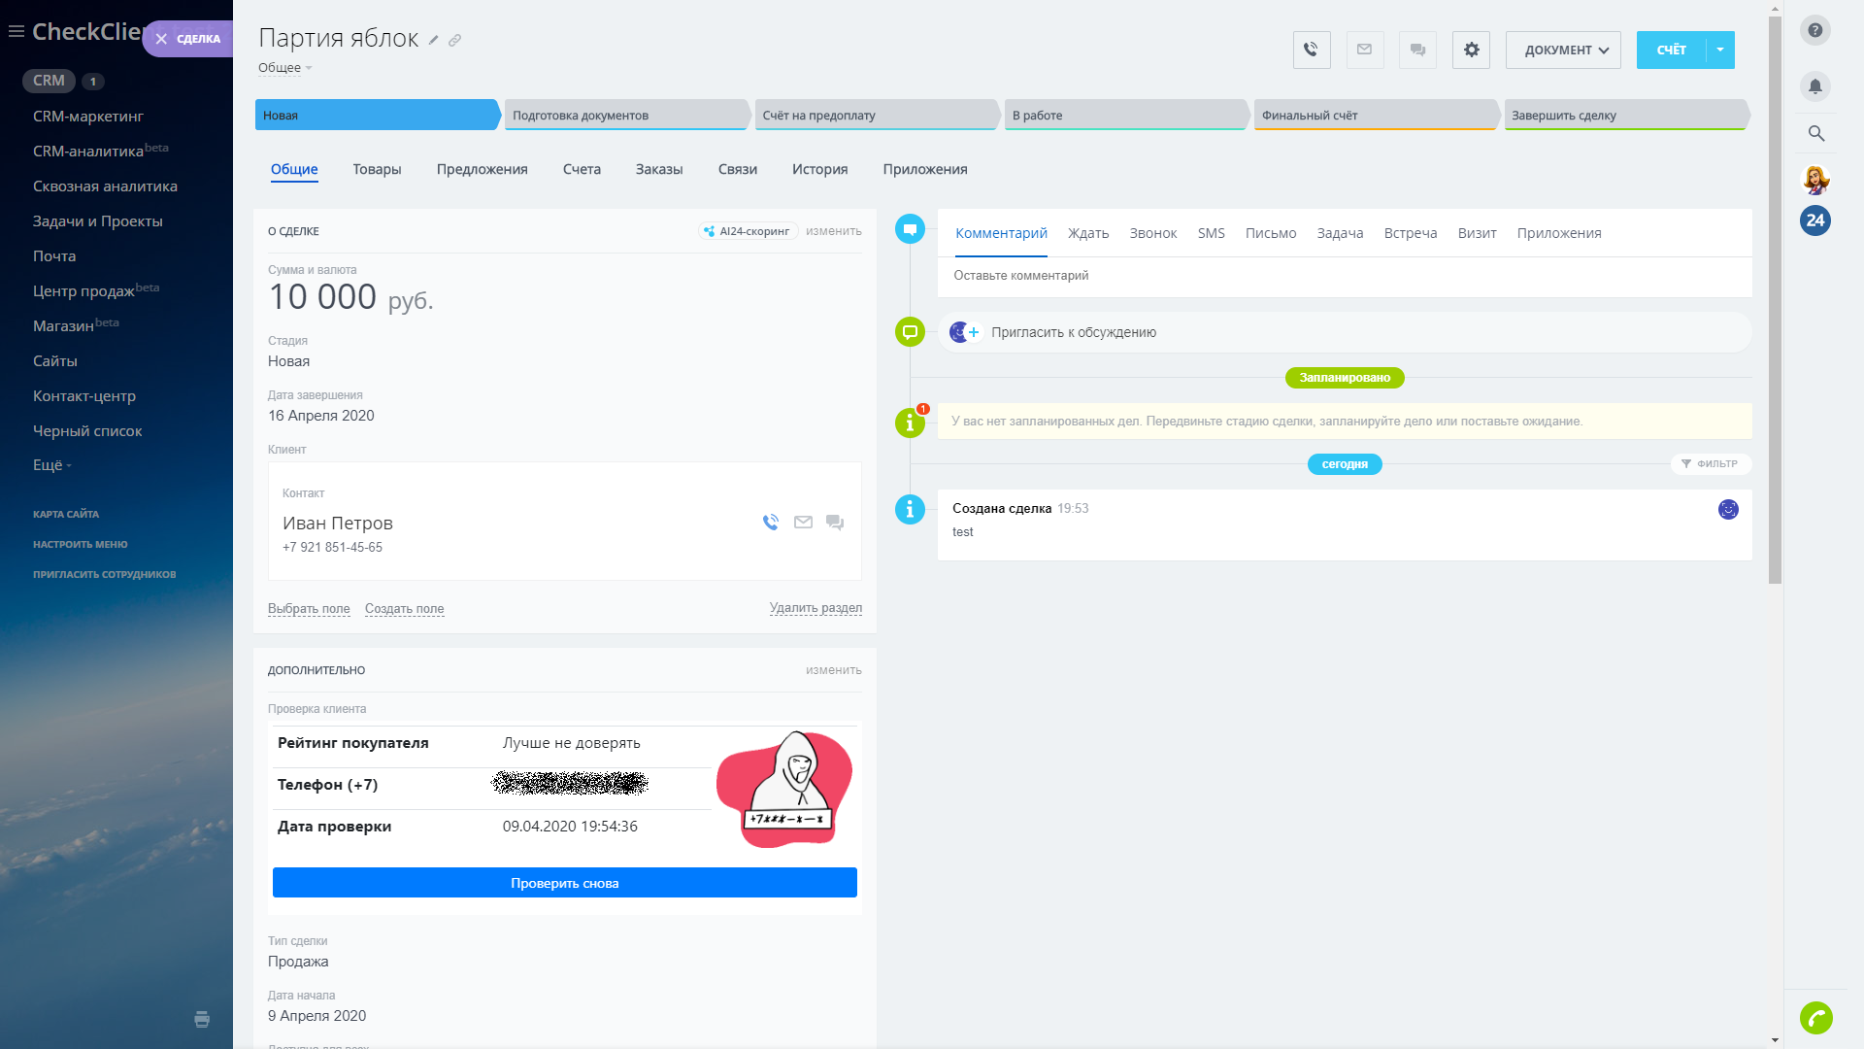Click edit pencil next to deal title
Screen dimensions: 1864x1049
point(434,41)
